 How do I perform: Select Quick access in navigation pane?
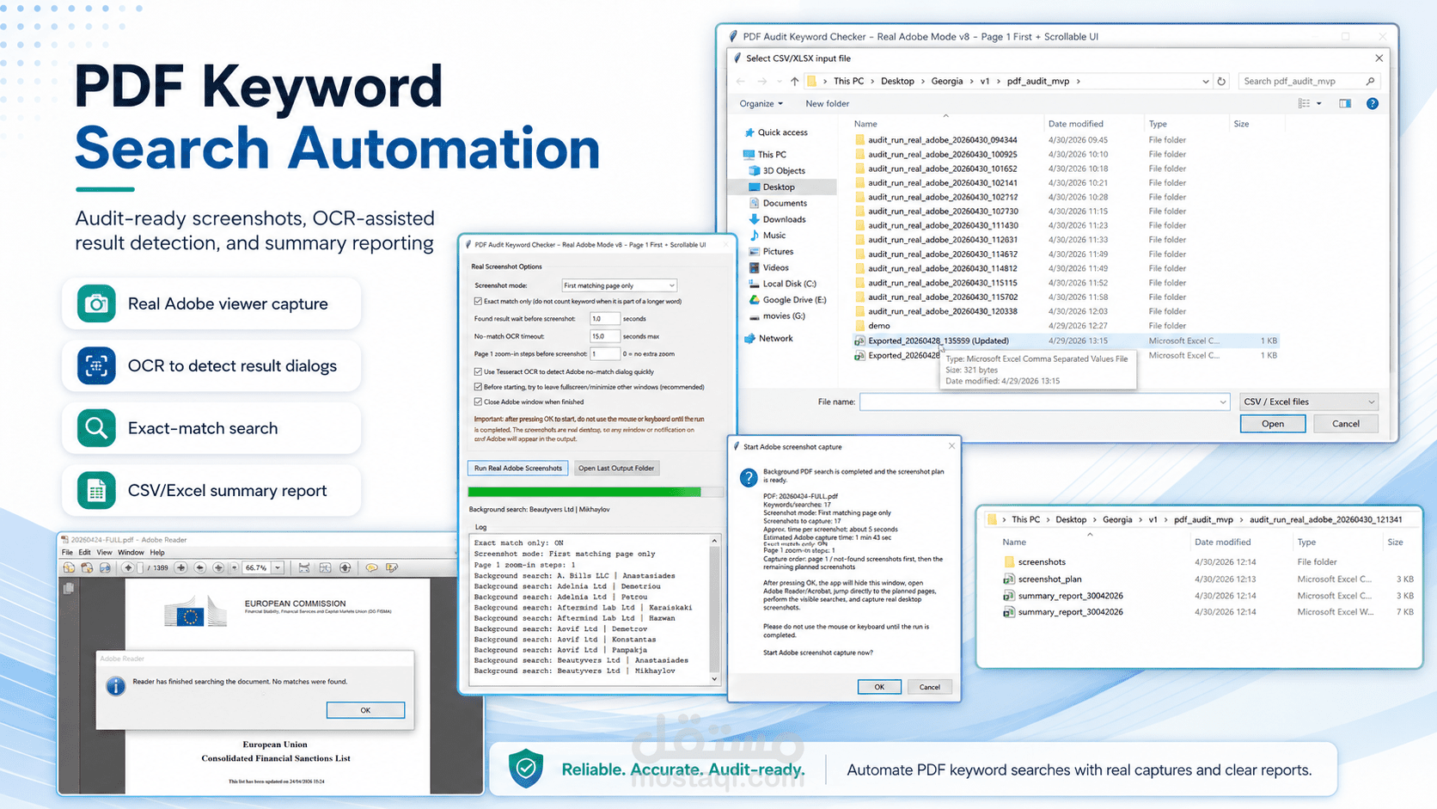pyautogui.click(x=776, y=132)
